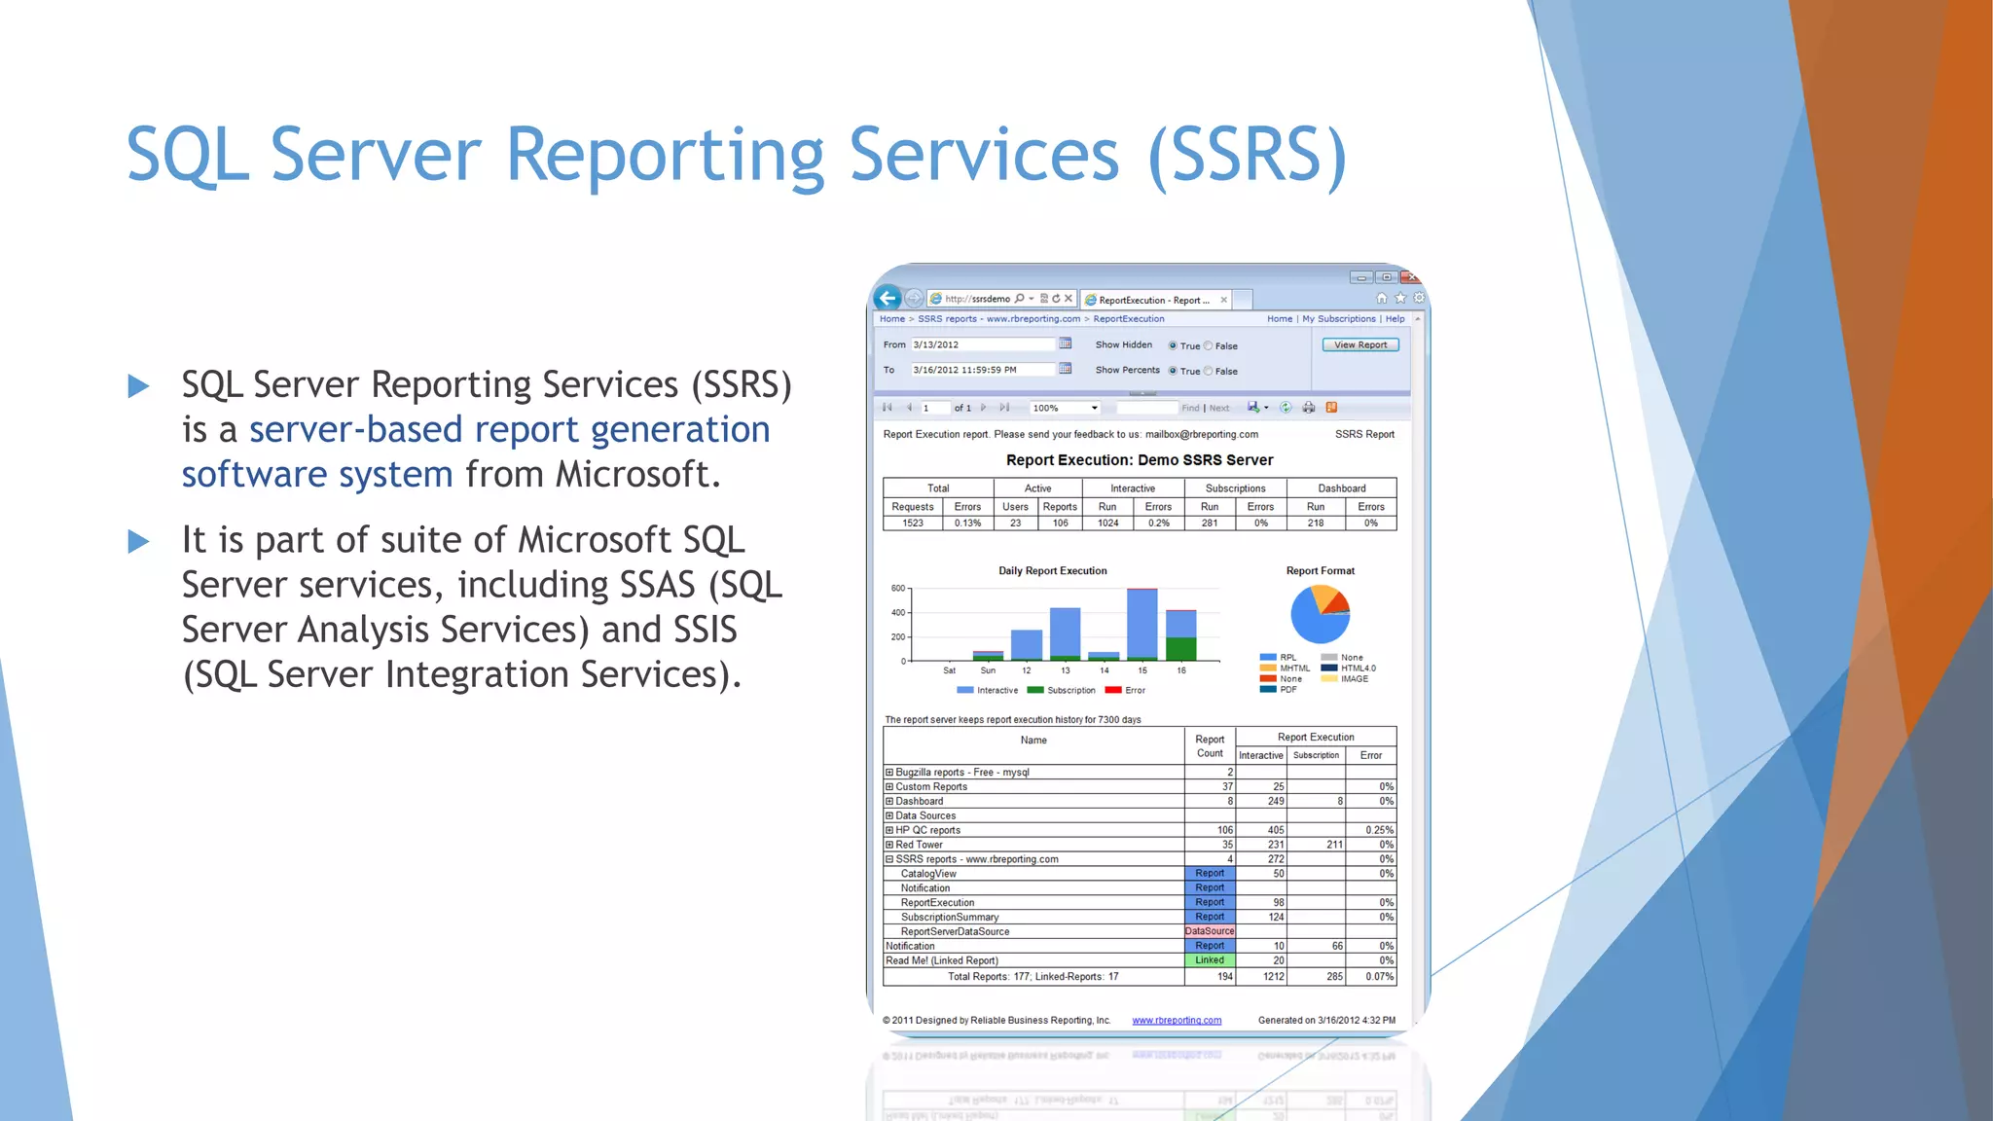Click the orange data feed icon
This screenshot has height=1121, width=1993.
click(1331, 408)
